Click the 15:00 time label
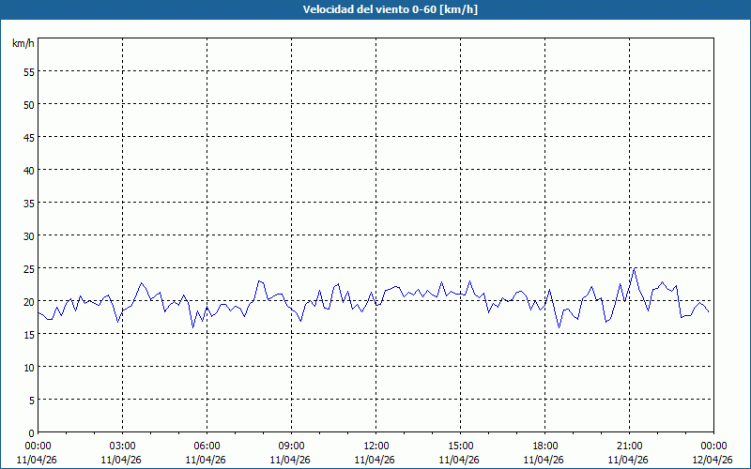The image size is (751, 469). click(460, 446)
